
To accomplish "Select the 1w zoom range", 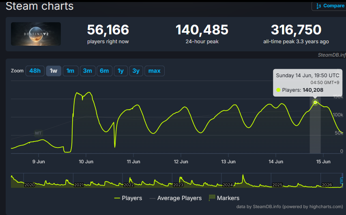I will click(54, 71).
